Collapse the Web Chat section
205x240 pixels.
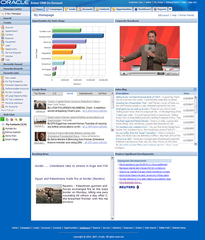(2, 115)
